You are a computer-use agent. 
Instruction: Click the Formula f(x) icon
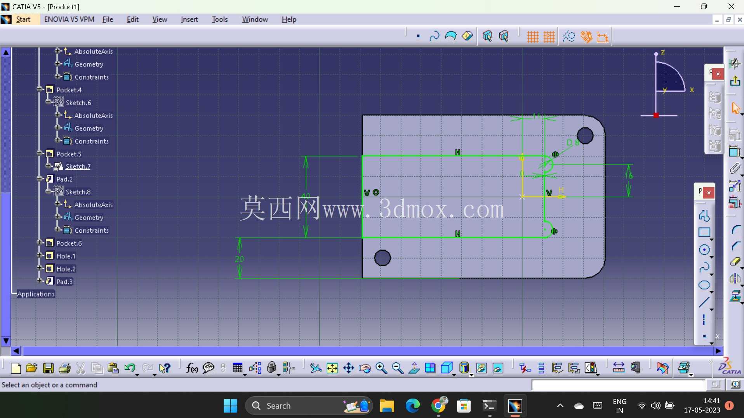192,368
